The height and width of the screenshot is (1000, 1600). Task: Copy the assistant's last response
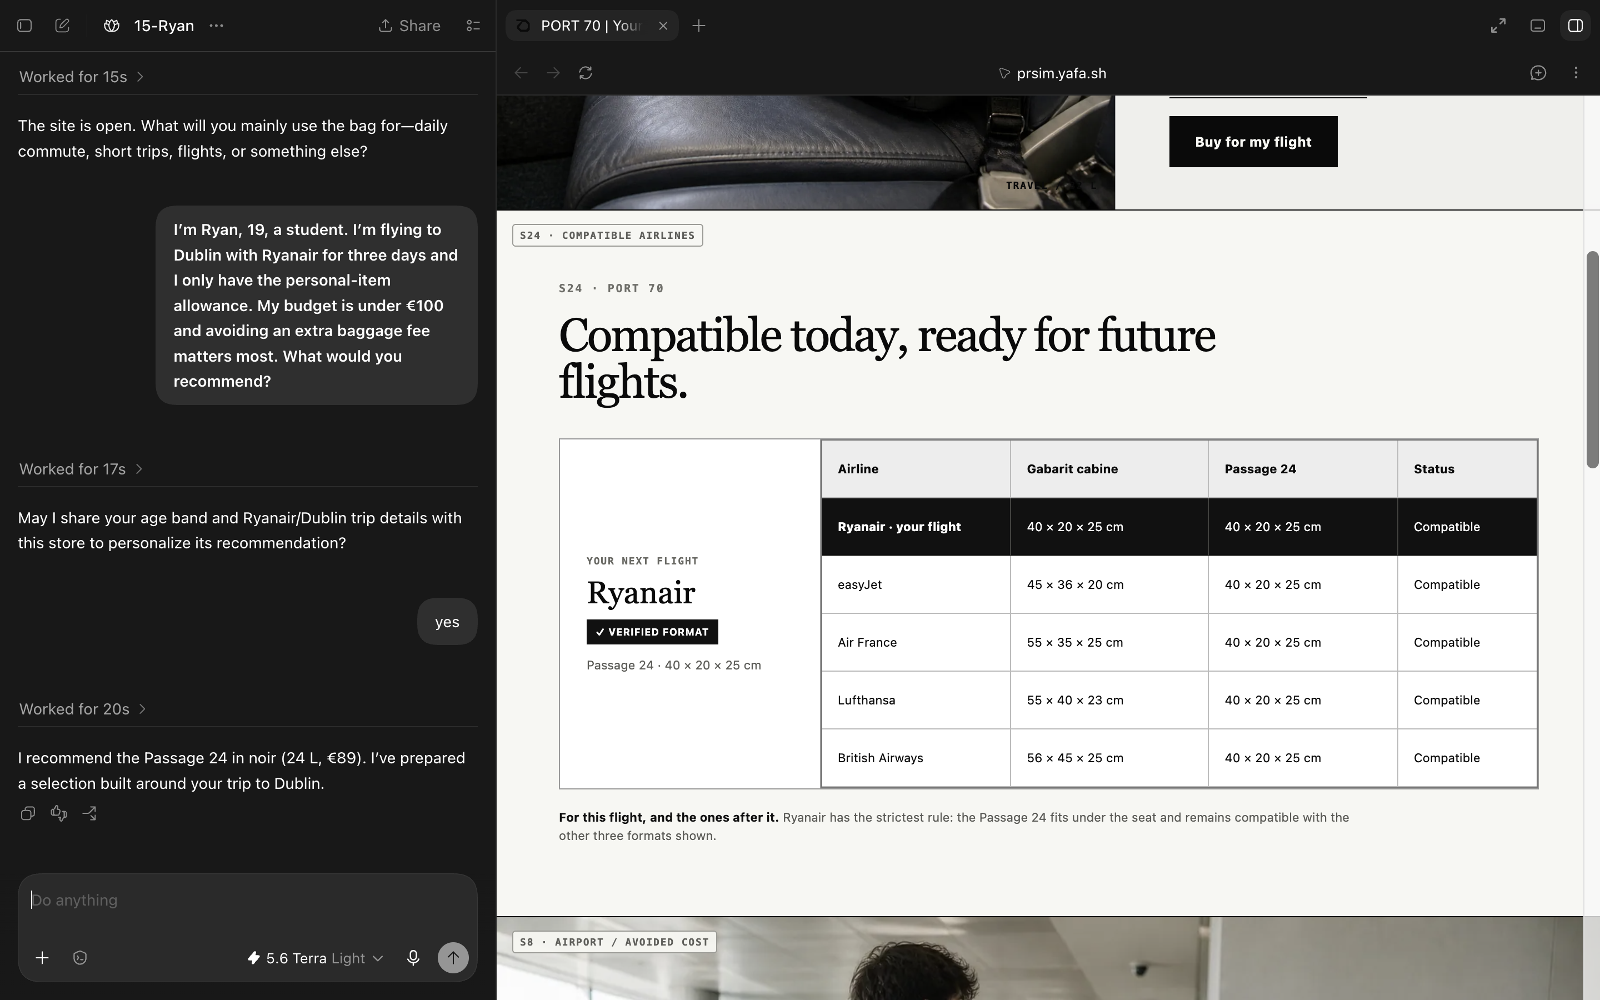point(28,813)
